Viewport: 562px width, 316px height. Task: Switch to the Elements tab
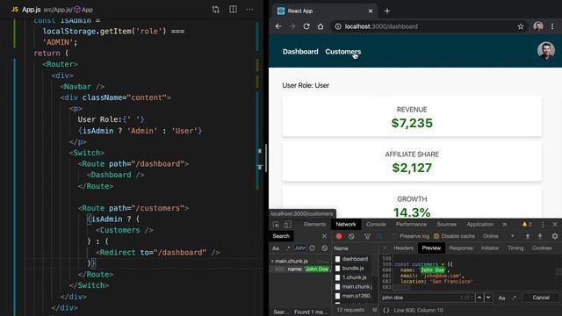pos(314,225)
